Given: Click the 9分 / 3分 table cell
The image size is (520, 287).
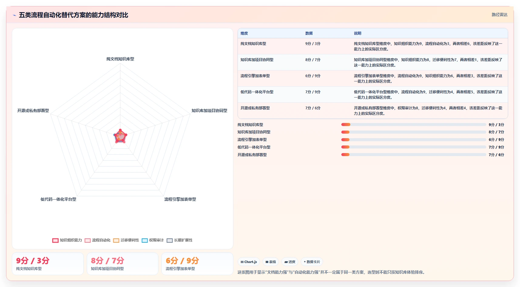Looking at the screenshot, I should coord(313,44).
